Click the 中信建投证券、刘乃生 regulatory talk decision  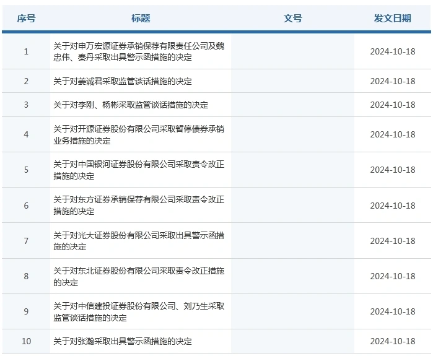pos(139,311)
